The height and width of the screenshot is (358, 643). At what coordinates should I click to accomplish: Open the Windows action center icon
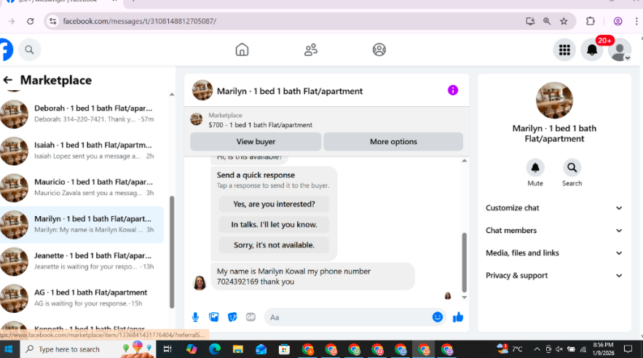pos(628,349)
